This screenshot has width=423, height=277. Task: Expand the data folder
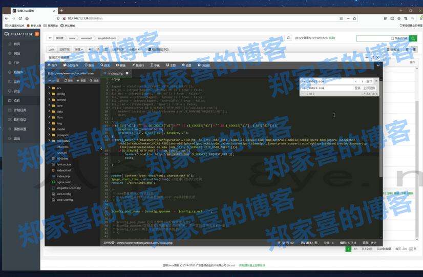tap(49, 112)
